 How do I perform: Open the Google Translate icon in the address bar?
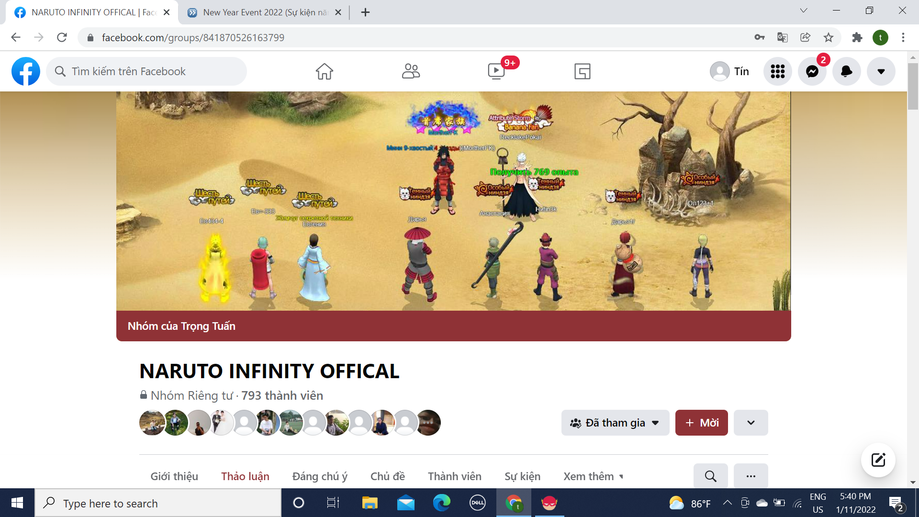782,37
